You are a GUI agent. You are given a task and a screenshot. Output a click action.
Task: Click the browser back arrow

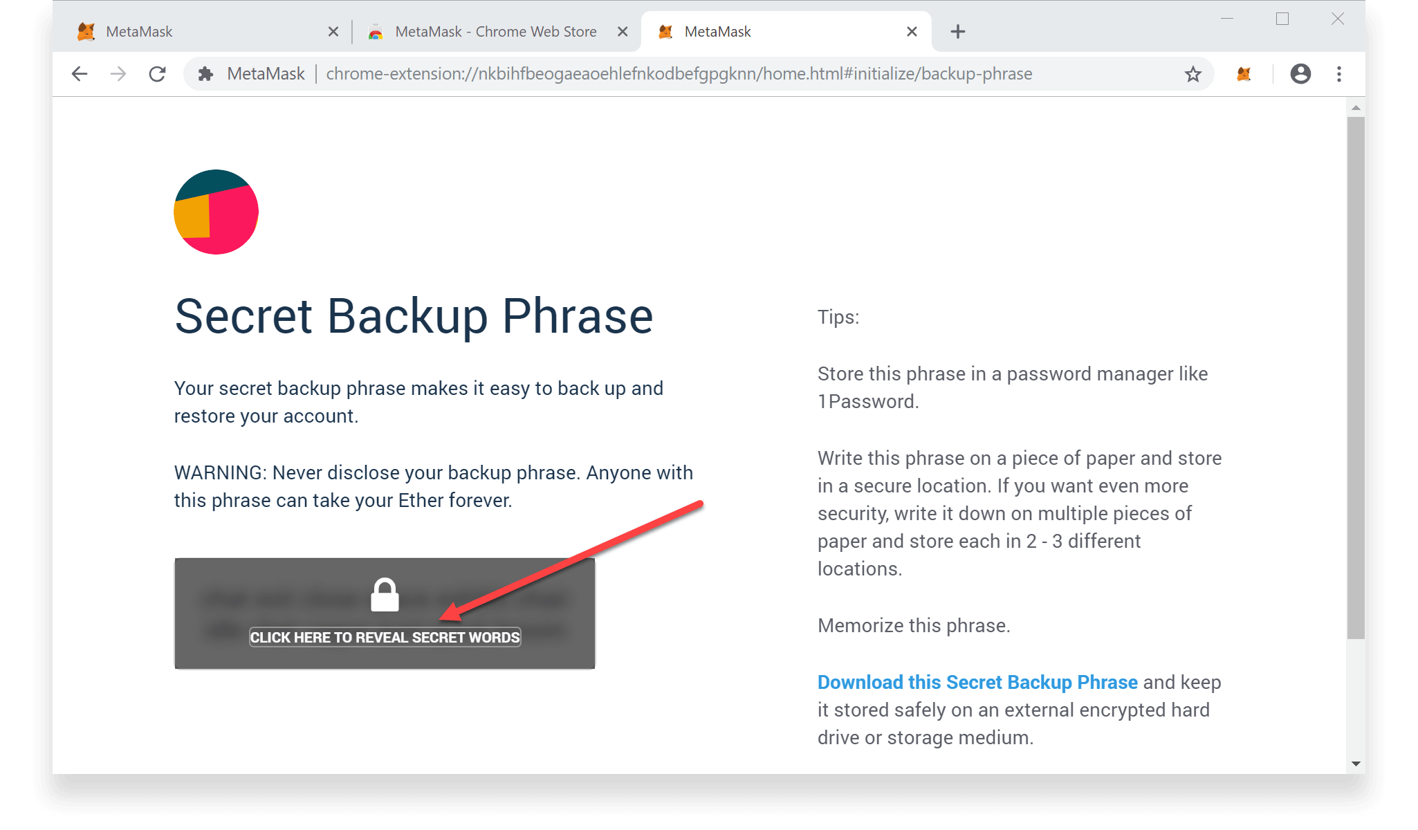pos(80,74)
